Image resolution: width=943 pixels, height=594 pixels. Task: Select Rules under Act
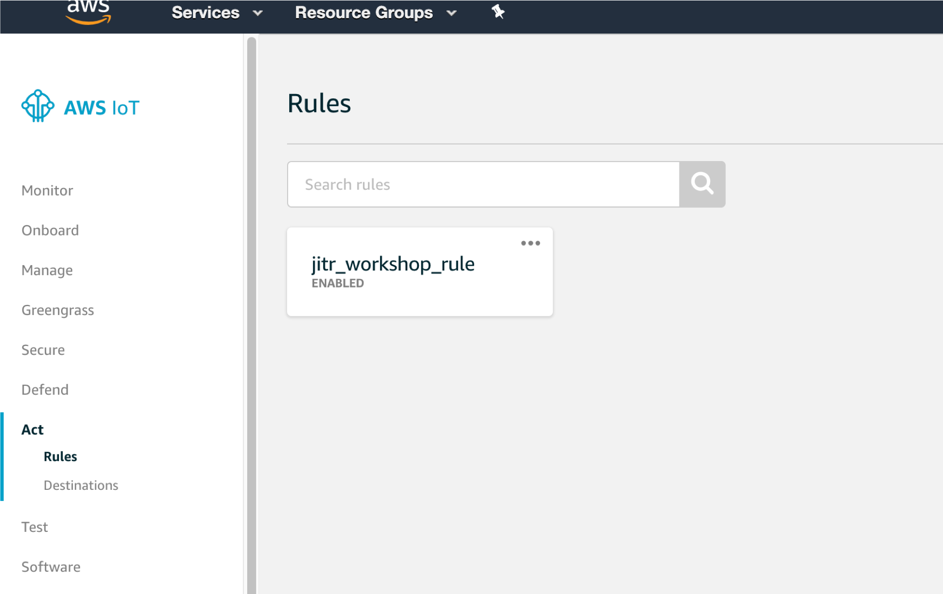60,457
